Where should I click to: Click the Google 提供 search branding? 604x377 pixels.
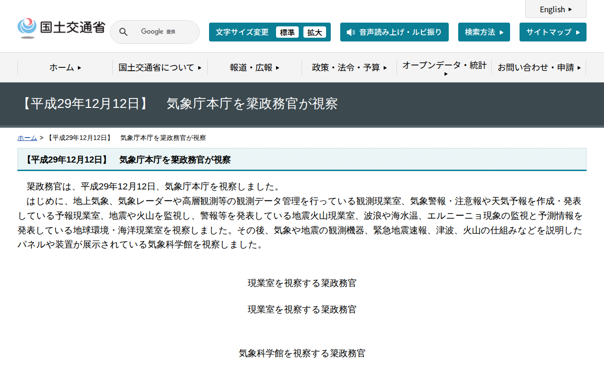[158, 32]
